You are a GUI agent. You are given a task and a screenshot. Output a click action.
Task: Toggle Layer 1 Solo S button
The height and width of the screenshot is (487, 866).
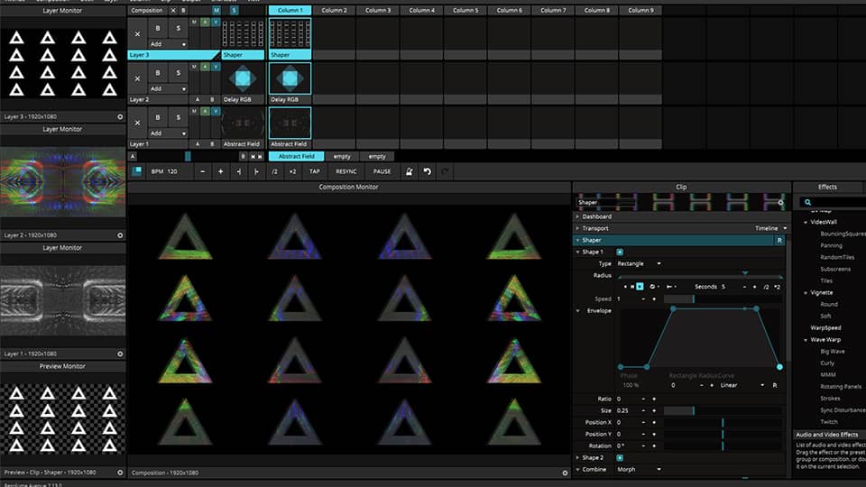point(178,117)
